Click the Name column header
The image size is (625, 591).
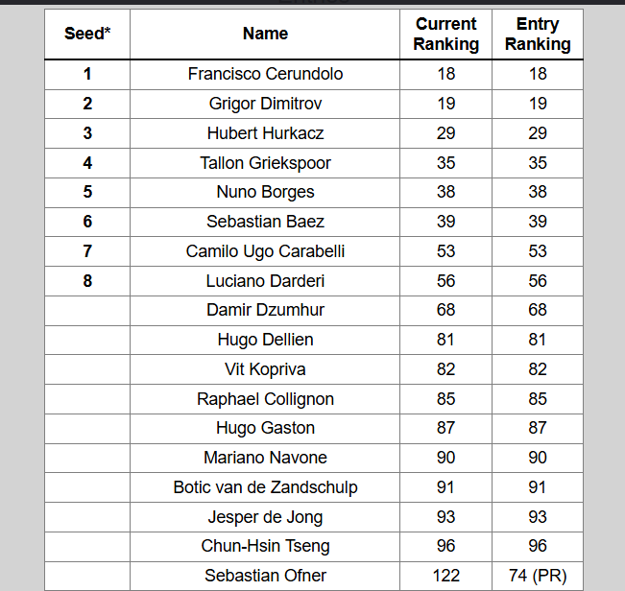pyautogui.click(x=265, y=34)
